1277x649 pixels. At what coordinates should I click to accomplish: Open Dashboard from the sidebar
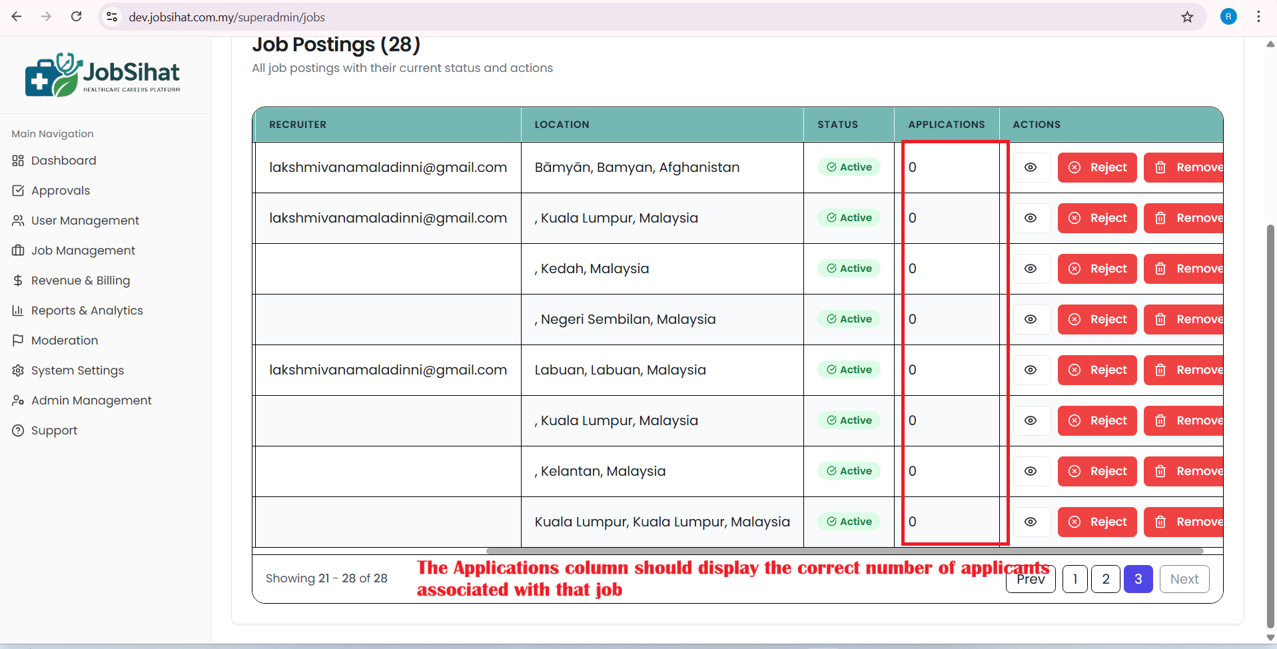coord(63,161)
